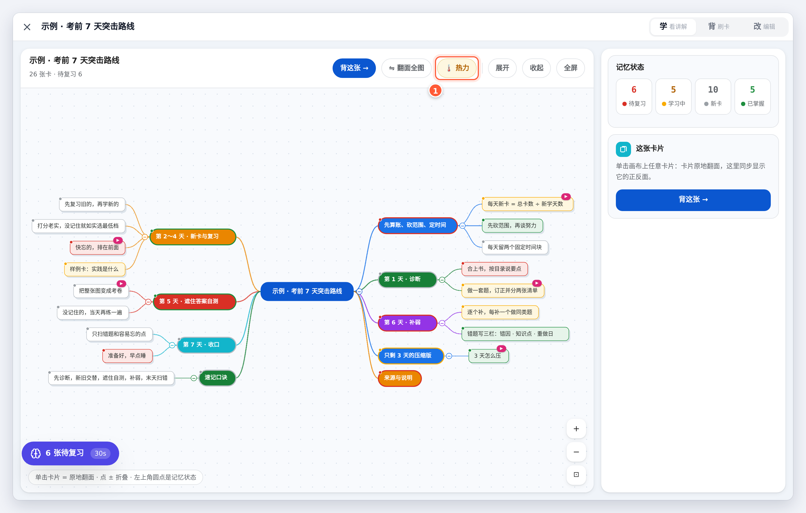This screenshot has height=513, width=806.
Task: Select the 10 新卡 status tile
Action: tap(713, 97)
